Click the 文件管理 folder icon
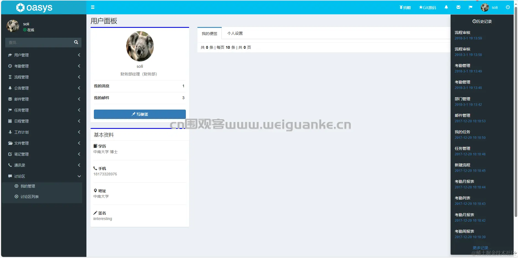 [x=10, y=143]
